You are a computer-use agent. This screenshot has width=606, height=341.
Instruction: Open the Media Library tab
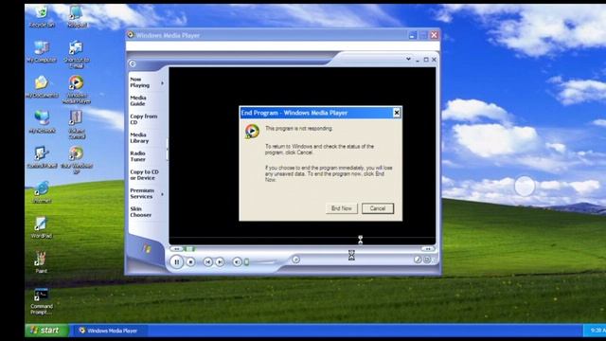click(x=139, y=137)
